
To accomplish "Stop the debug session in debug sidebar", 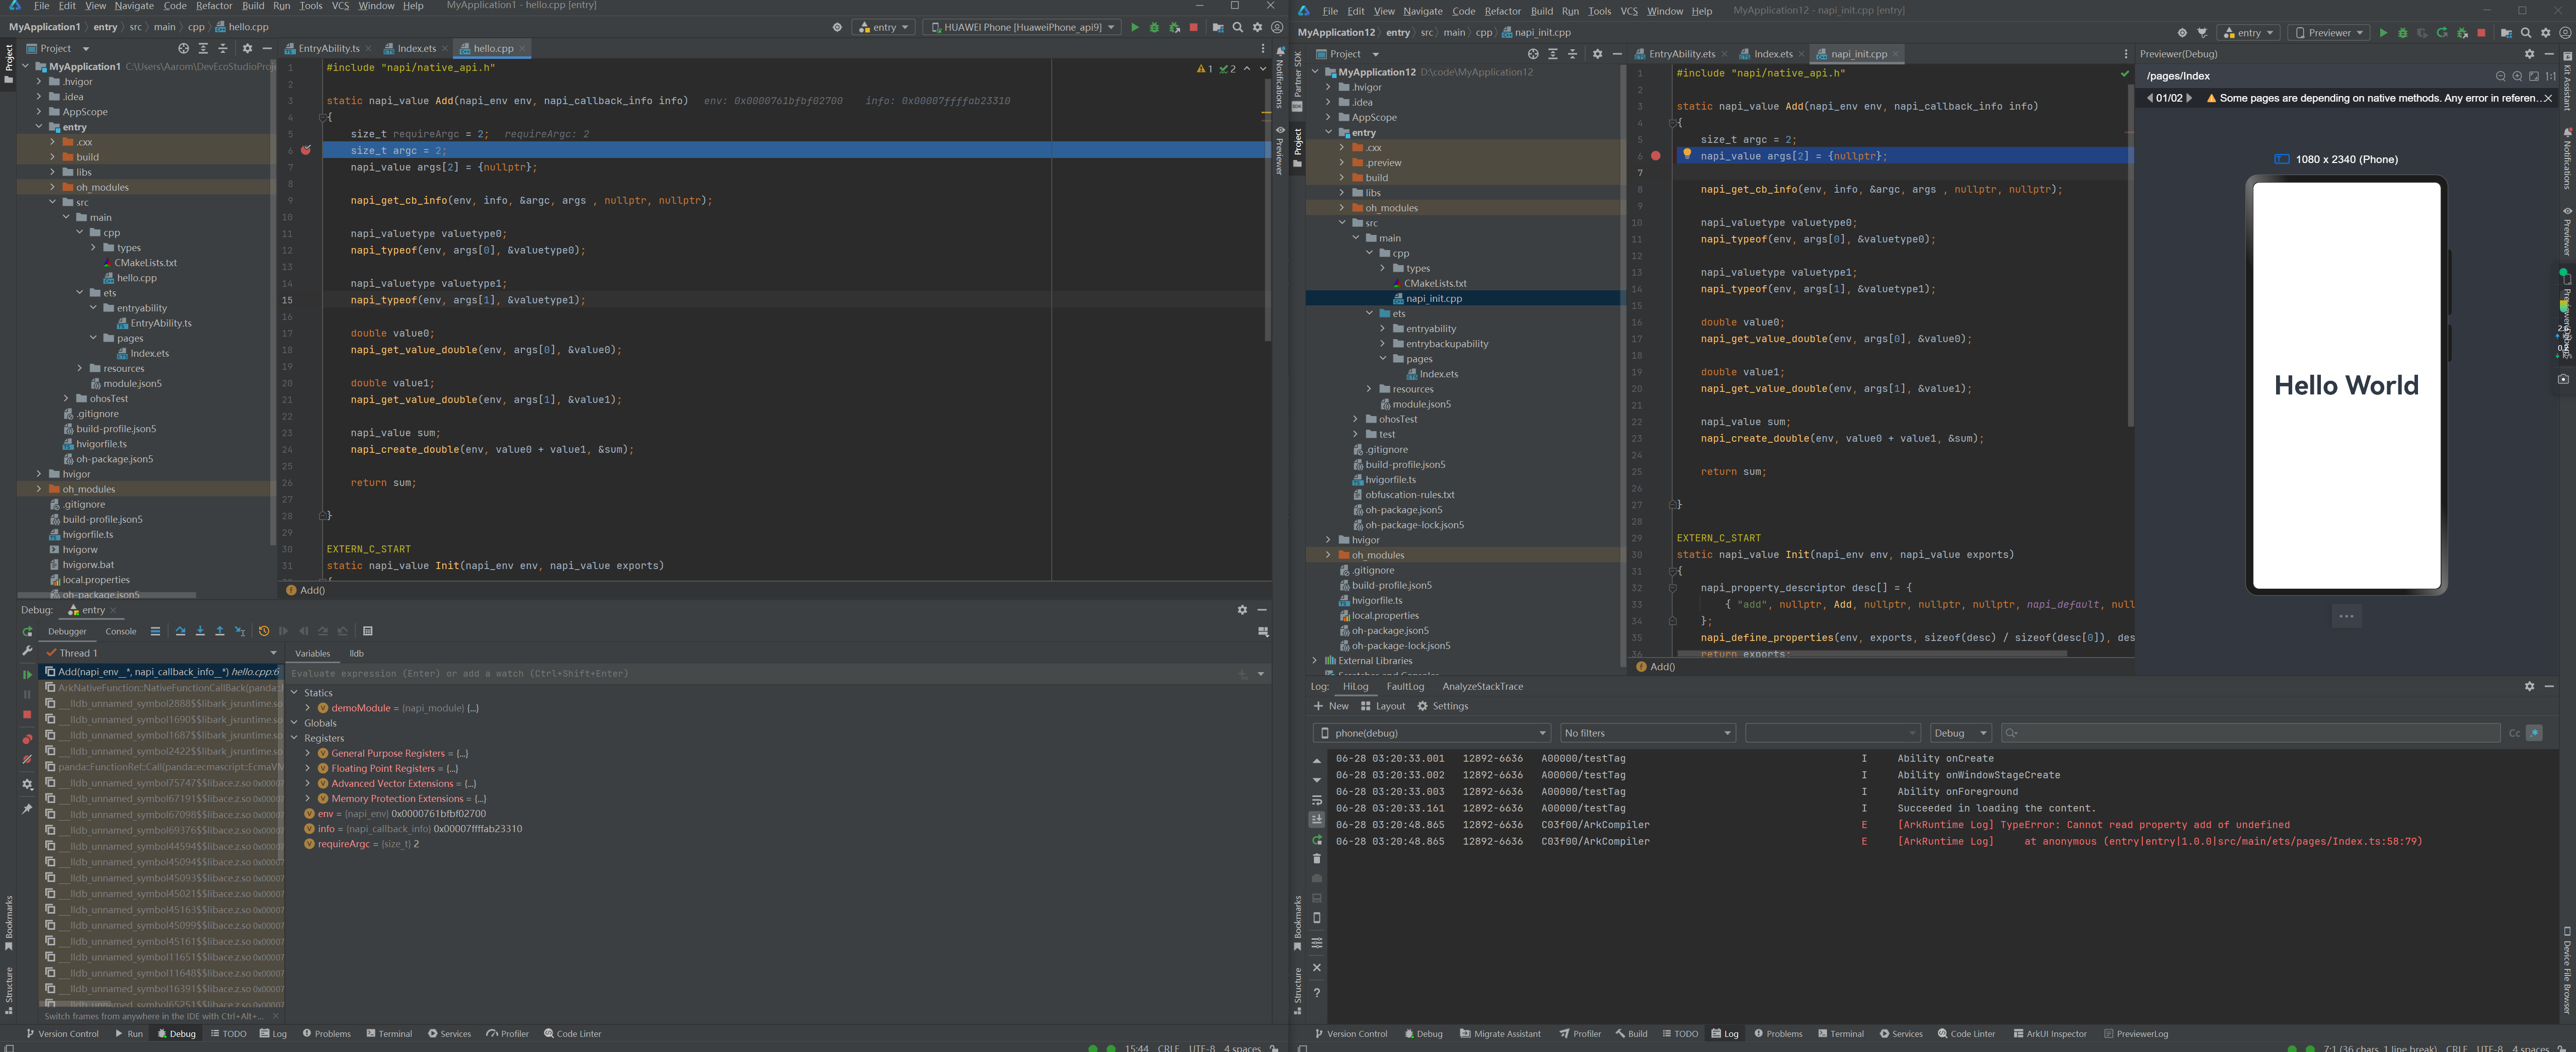I will coord(27,715).
